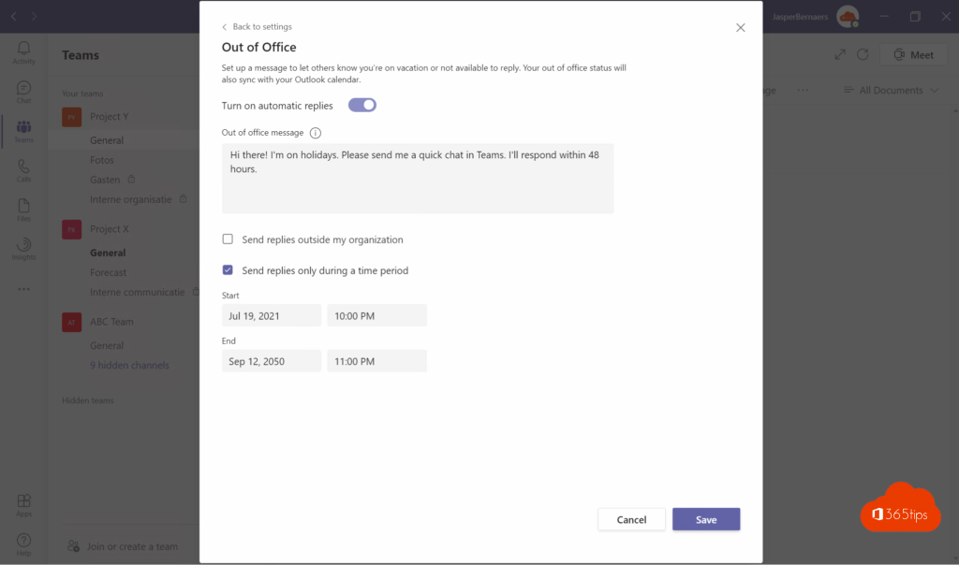Viewport: 959px width, 565px height.
Task: Enable sending replies outside my organization
Action: point(228,239)
